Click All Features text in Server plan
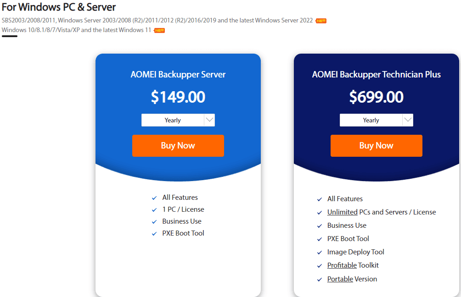This screenshot has width=461, height=297. (x=180, y=198)
